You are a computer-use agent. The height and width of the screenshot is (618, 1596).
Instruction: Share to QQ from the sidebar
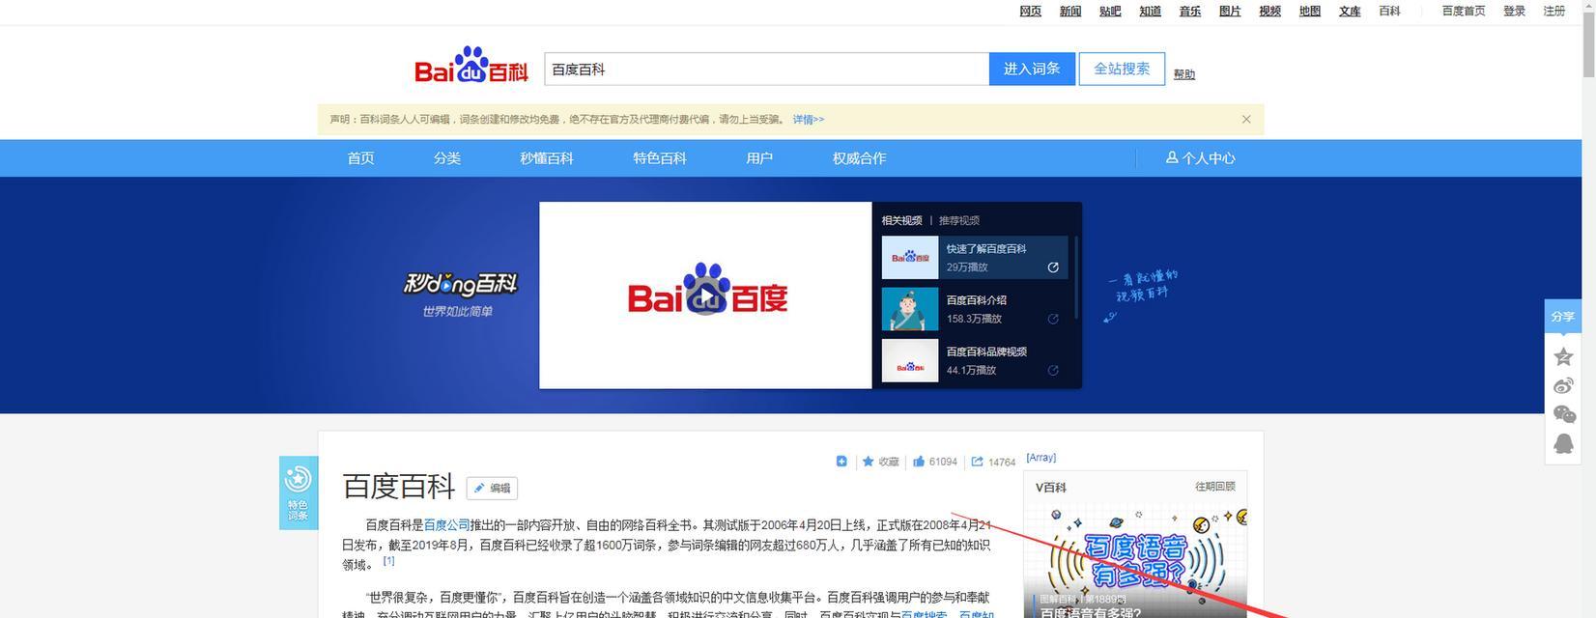[1563, 443]
